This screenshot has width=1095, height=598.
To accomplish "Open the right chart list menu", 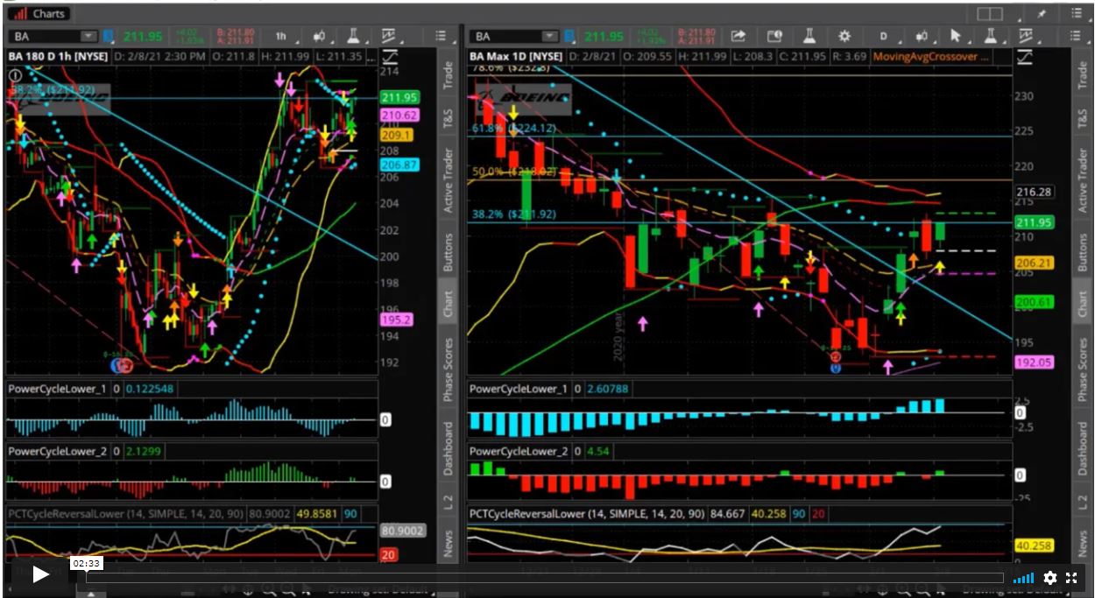I will [x=1077, y=36].
